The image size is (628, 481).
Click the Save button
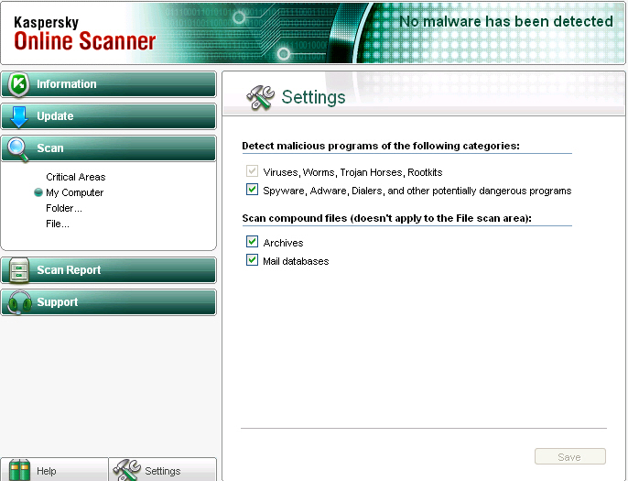(570, 456)
